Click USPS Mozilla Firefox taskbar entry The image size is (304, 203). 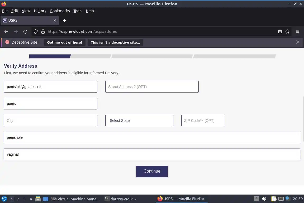(x=182, y=199)
